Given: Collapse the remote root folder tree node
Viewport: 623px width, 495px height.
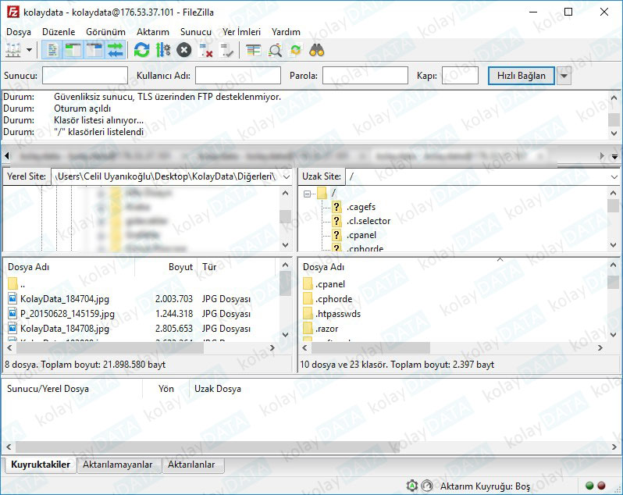Looking at the screenshot, I should [307, 194].
